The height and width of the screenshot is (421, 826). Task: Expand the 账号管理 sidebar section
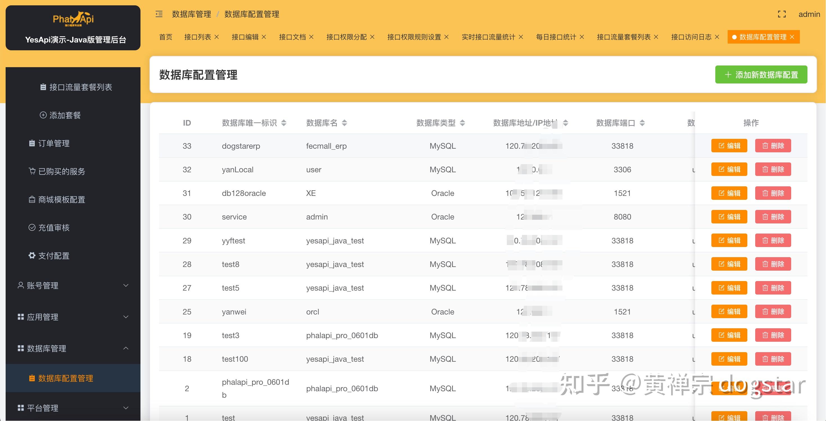coord(126,285)
